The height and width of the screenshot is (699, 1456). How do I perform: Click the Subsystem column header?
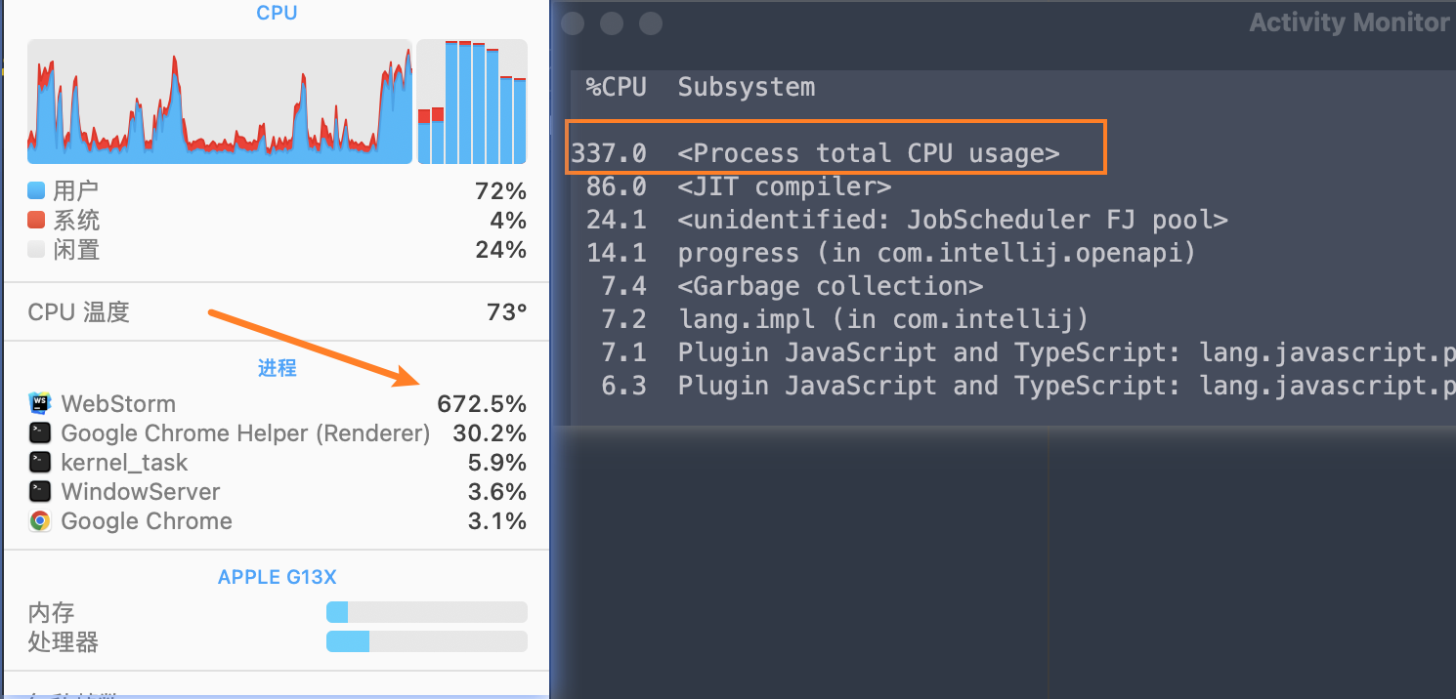pyautogui.click(x=746, y=87)
